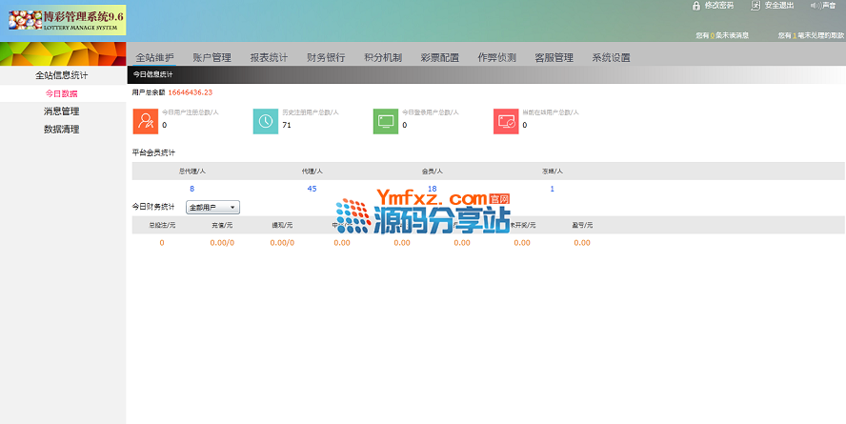Screen dimensions: 846x424
Task: Switch to the 账户管理 tab
Action: [x=211, y=57]
